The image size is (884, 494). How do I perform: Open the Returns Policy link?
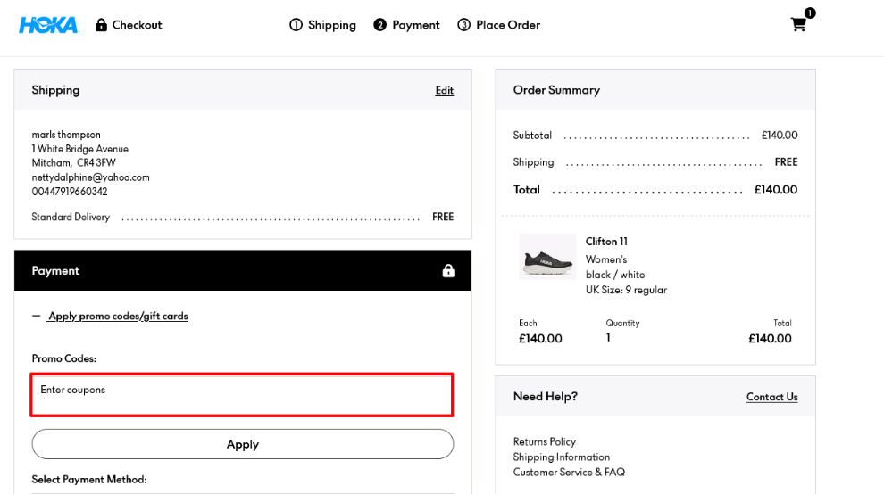coord(544,441)
